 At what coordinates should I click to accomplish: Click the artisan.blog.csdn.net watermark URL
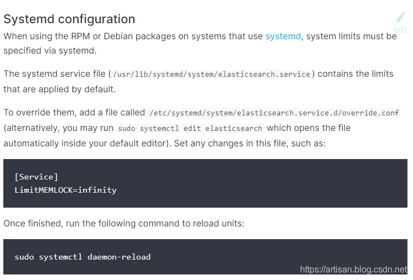click(x=353, y=270)
